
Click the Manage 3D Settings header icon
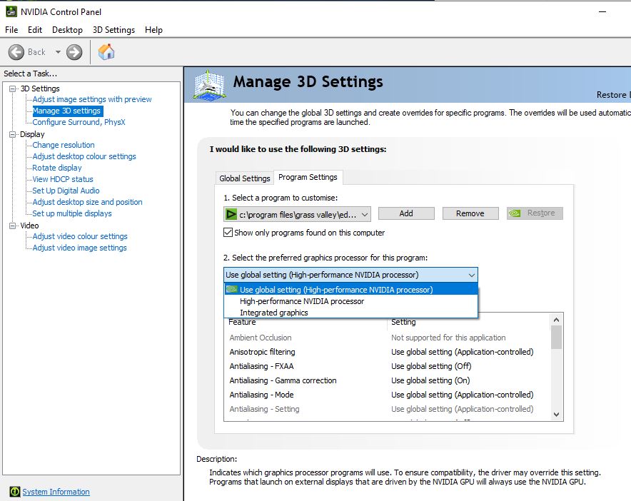coord(209,85)
